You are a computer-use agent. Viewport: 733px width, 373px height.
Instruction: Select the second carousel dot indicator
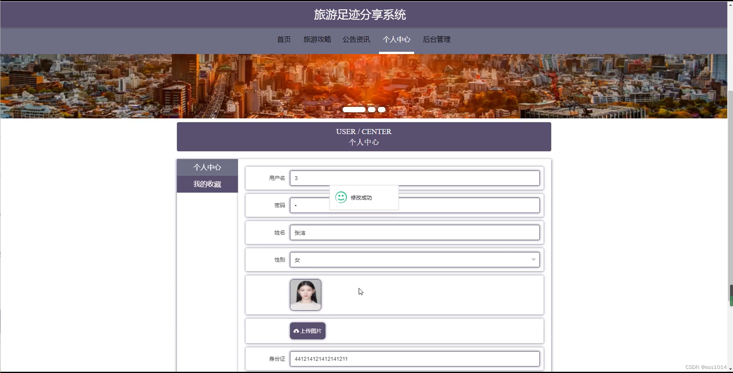point(372,109)
